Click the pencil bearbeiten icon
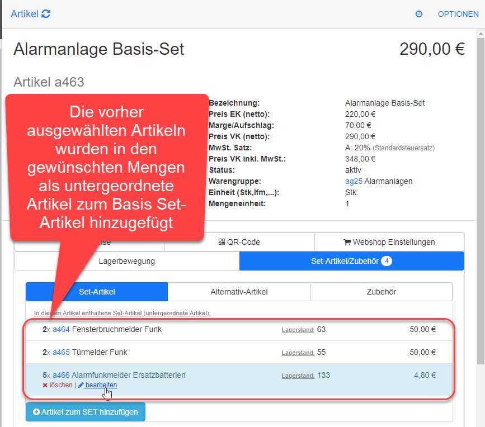Image resolution: width=485 pixels, height=427 pixels. coord(81,385)
